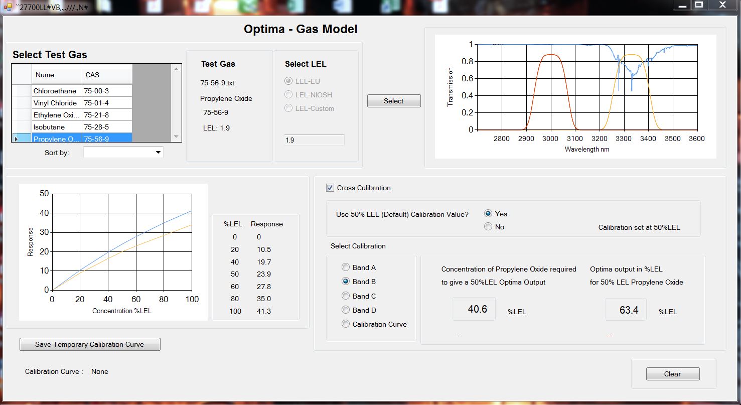
Task: Click the Select button
Action: click(x=394, y=101)
